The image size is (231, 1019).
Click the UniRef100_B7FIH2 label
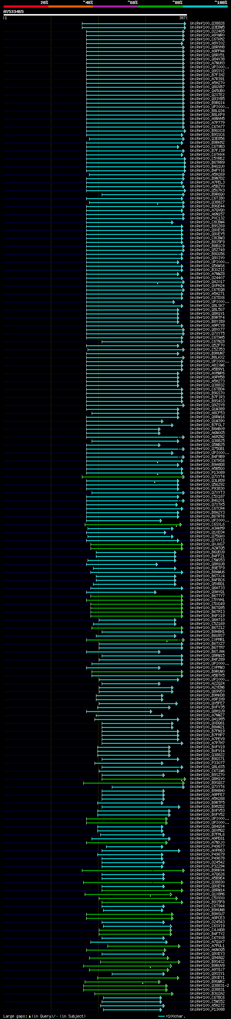click(207, 75)
